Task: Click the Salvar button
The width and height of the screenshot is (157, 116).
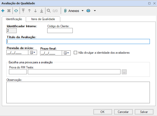Action: [144, 112]
